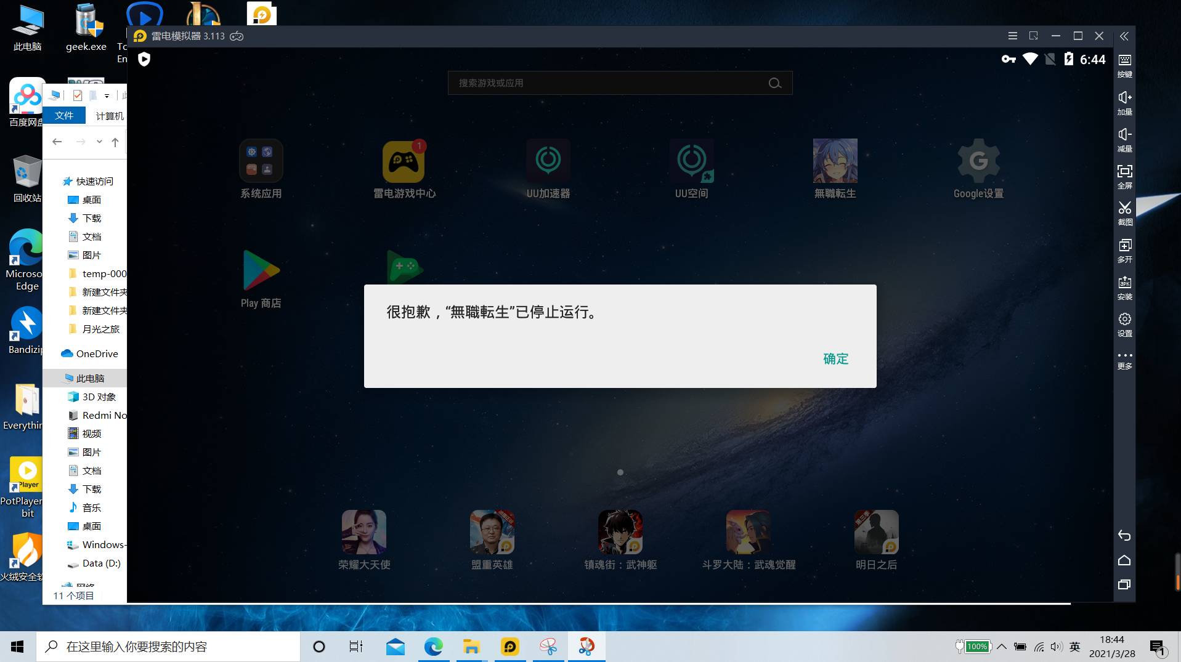
Task: Open 设置 emulator settings in the sidebar
Action: (1125, 325)
